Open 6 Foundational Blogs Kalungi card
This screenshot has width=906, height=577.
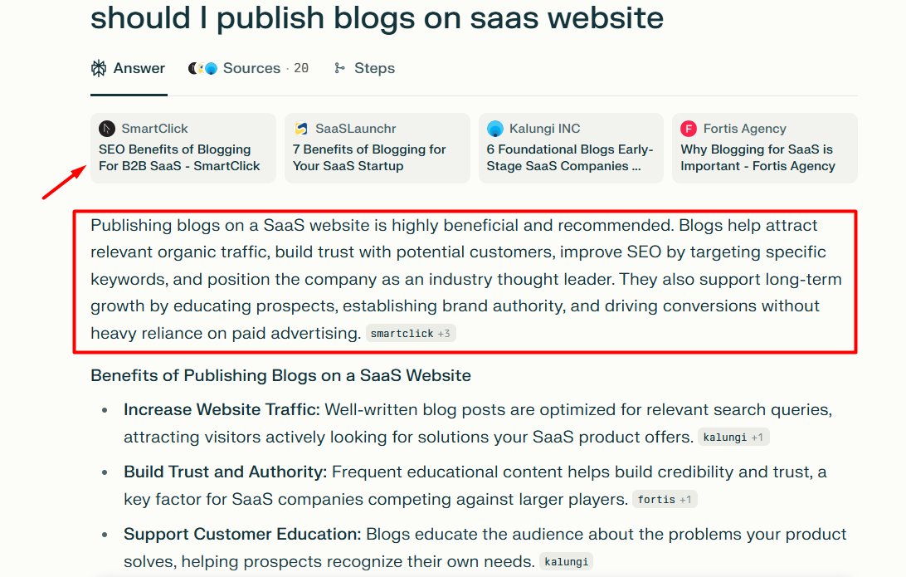tap(571, 157)
